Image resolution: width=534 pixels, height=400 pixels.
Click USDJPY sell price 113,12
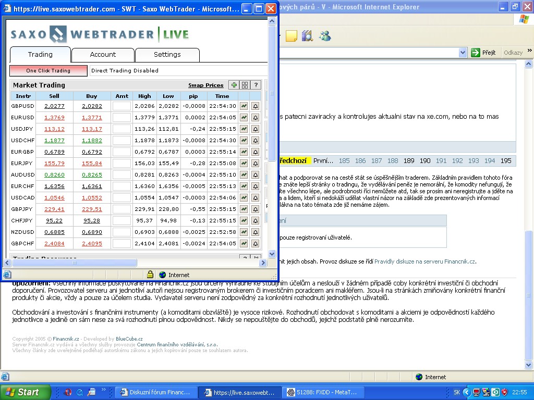pos(54,129)
